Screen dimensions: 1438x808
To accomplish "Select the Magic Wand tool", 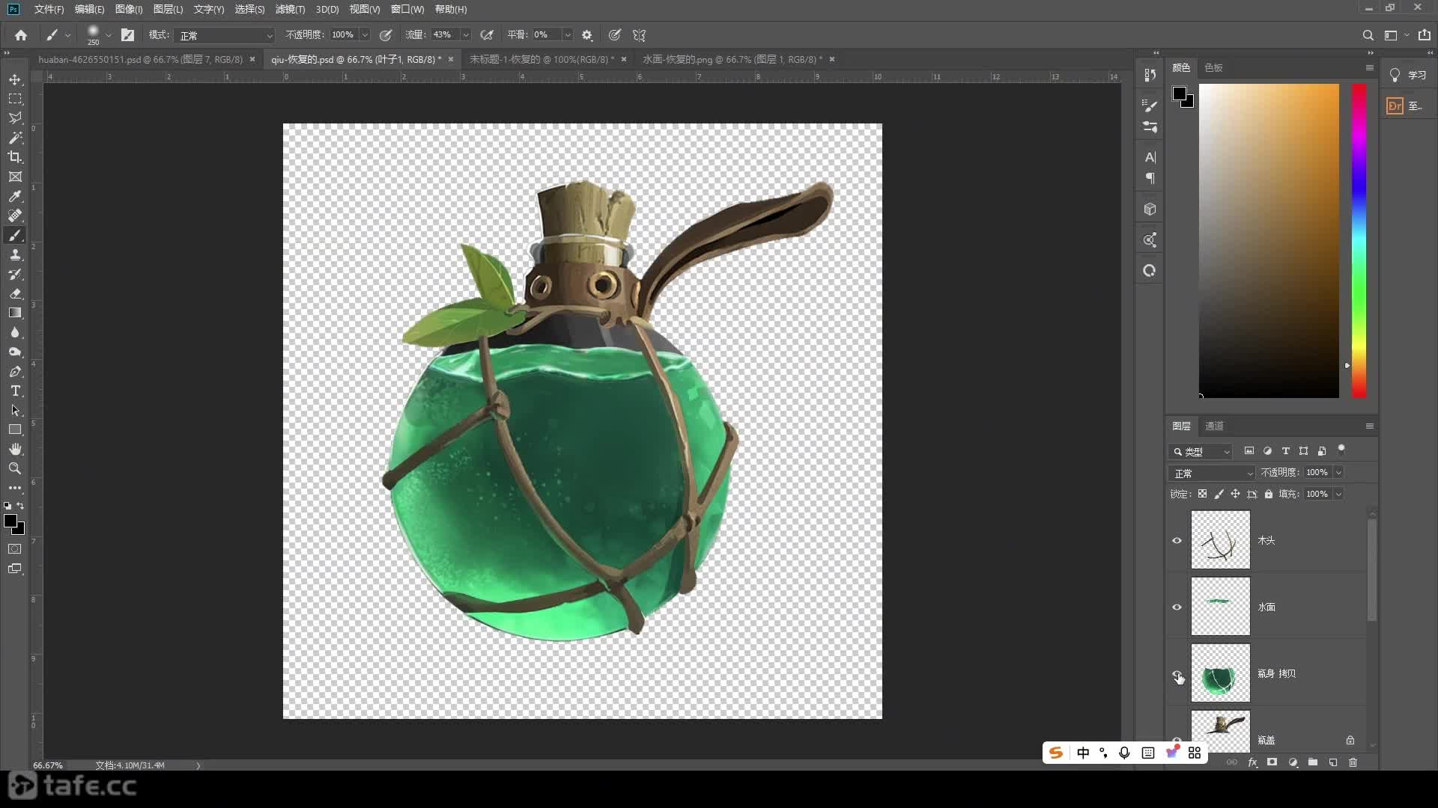I will point(15,138).
